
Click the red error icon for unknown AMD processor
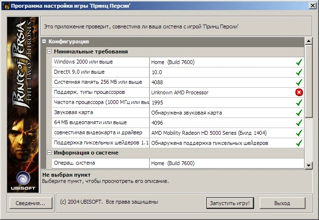tap(299, 92)
